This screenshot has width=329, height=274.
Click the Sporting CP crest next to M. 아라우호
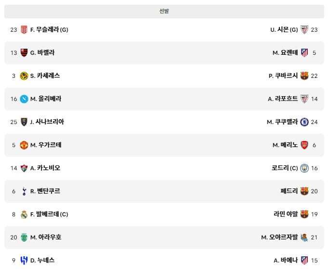24,237
